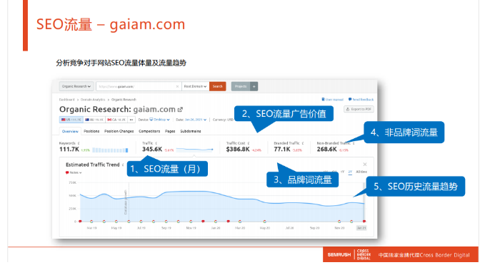
Task: Select the CA flag database
Action: pyautogui.click(x=116, y=120)
